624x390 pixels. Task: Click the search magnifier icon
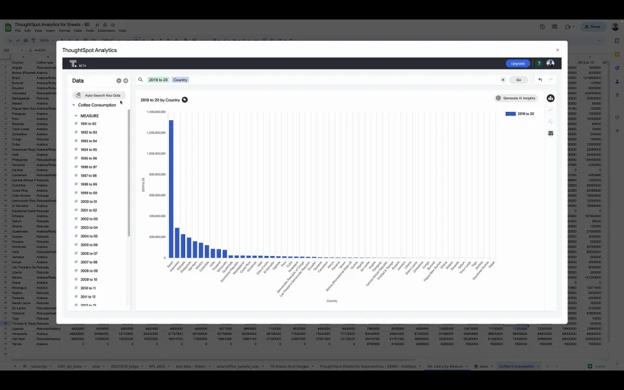[140, 79]
